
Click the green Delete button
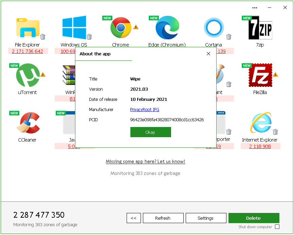pyautogui.click(x=254, y=218)
